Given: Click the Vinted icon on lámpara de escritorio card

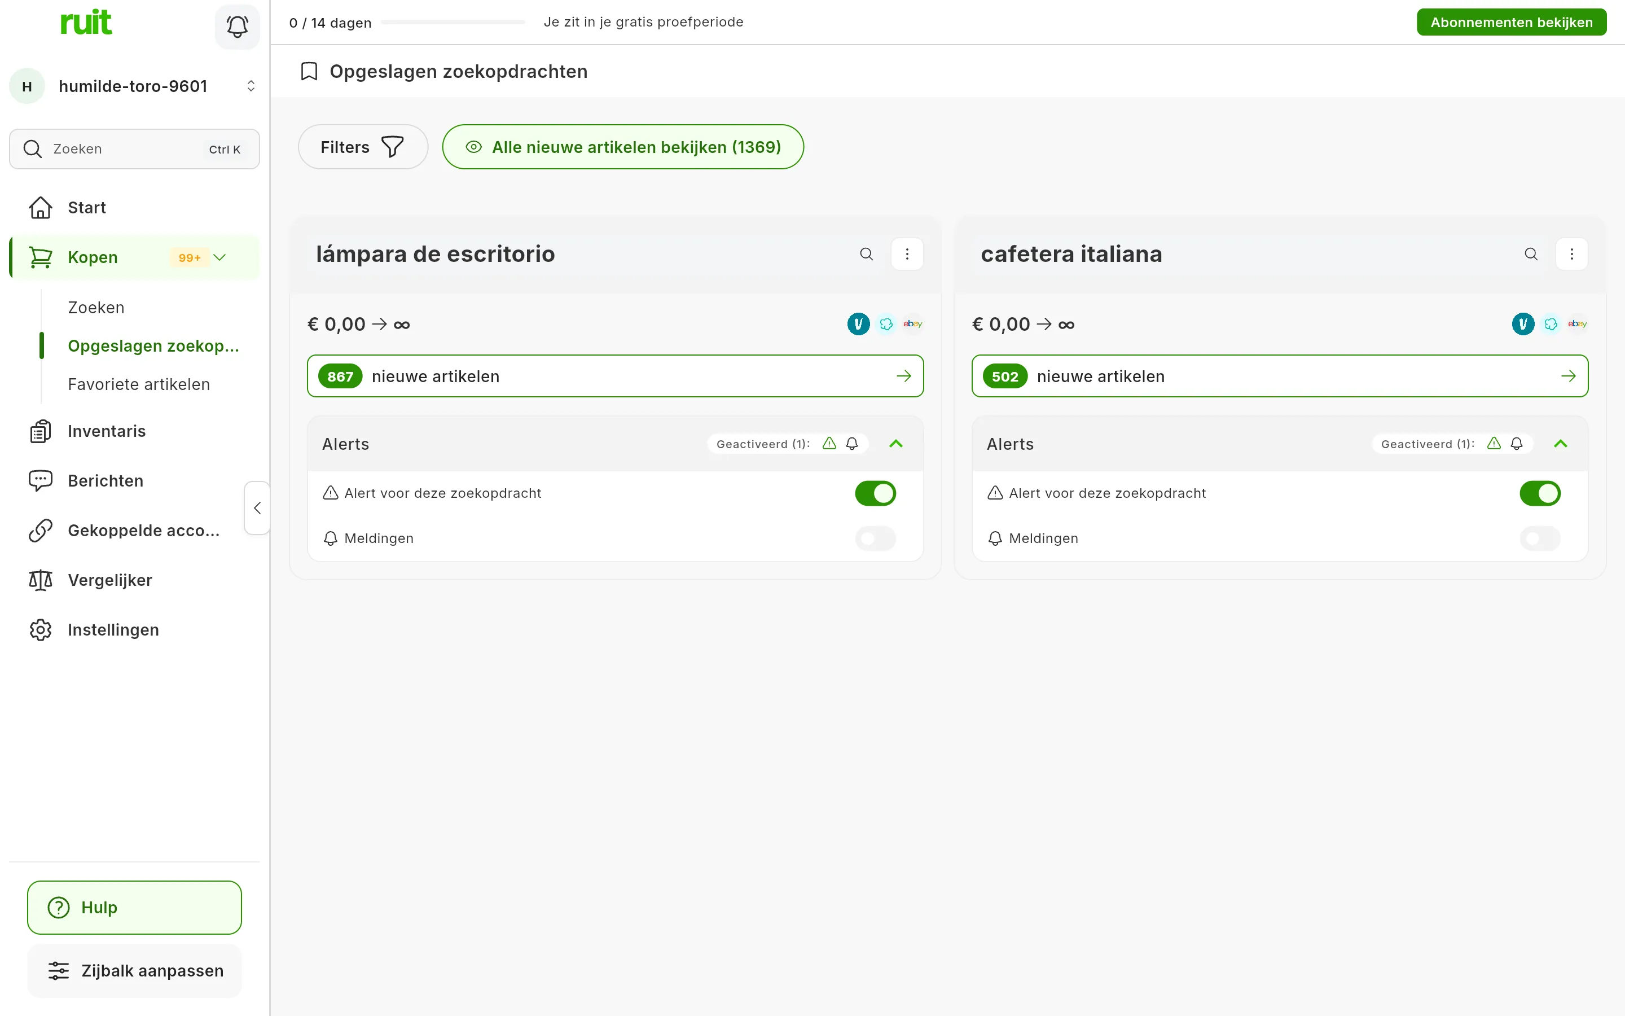Looking at the screenshot, I should (x=858, y=324).
